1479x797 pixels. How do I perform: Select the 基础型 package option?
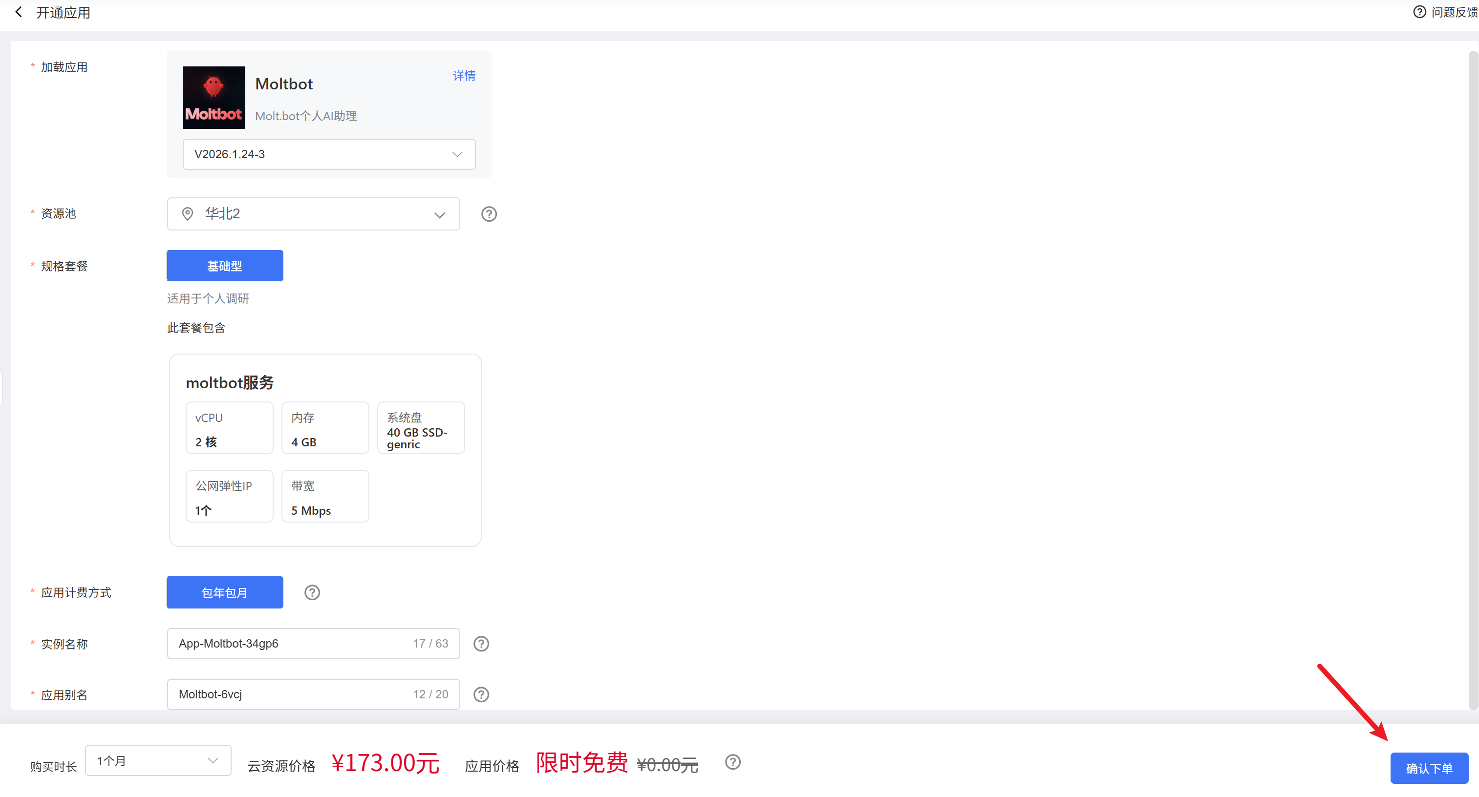pyautogui.click(x=224, y=266)
